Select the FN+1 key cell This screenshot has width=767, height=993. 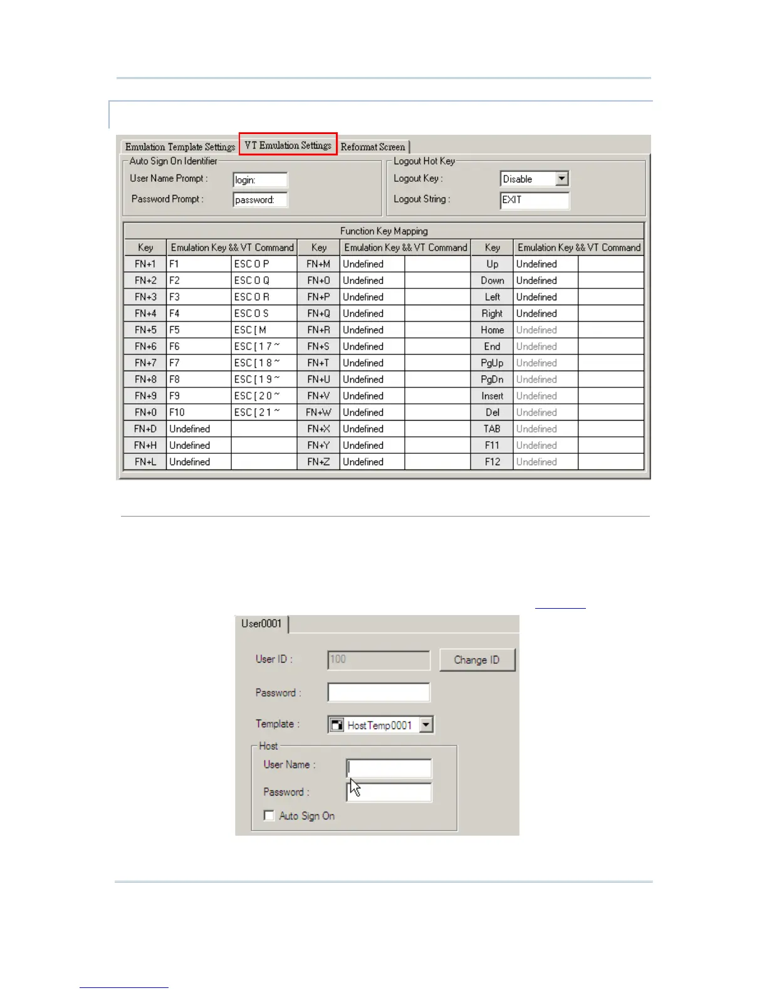[145, 264]
